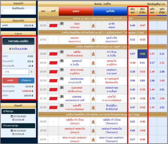Image resolution: width=168 pixels, height=144 pixels.
Task: Select step odds 1.79 for แสนพล
Action: 152,98
